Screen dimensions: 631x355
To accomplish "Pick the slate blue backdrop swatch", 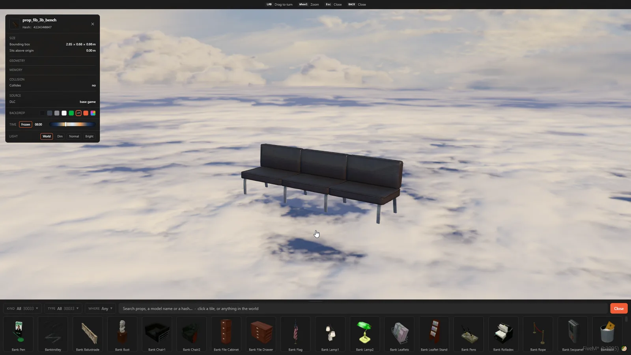I will (50, 113).
